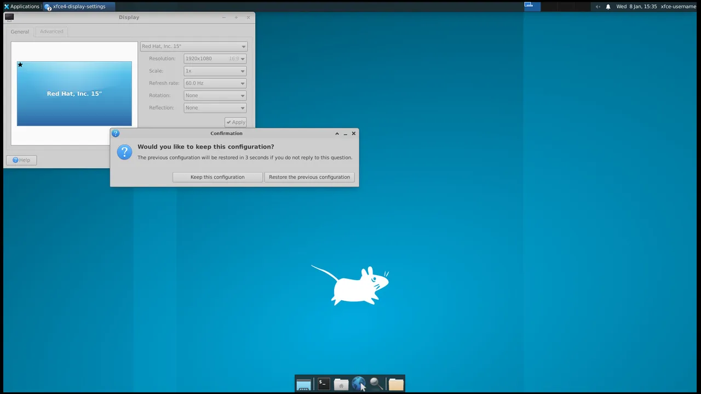Image resolution: width=701 pixels, height=394 pixels.
Task: Expand the Resolution dropdown
Action: coord(215,59)
